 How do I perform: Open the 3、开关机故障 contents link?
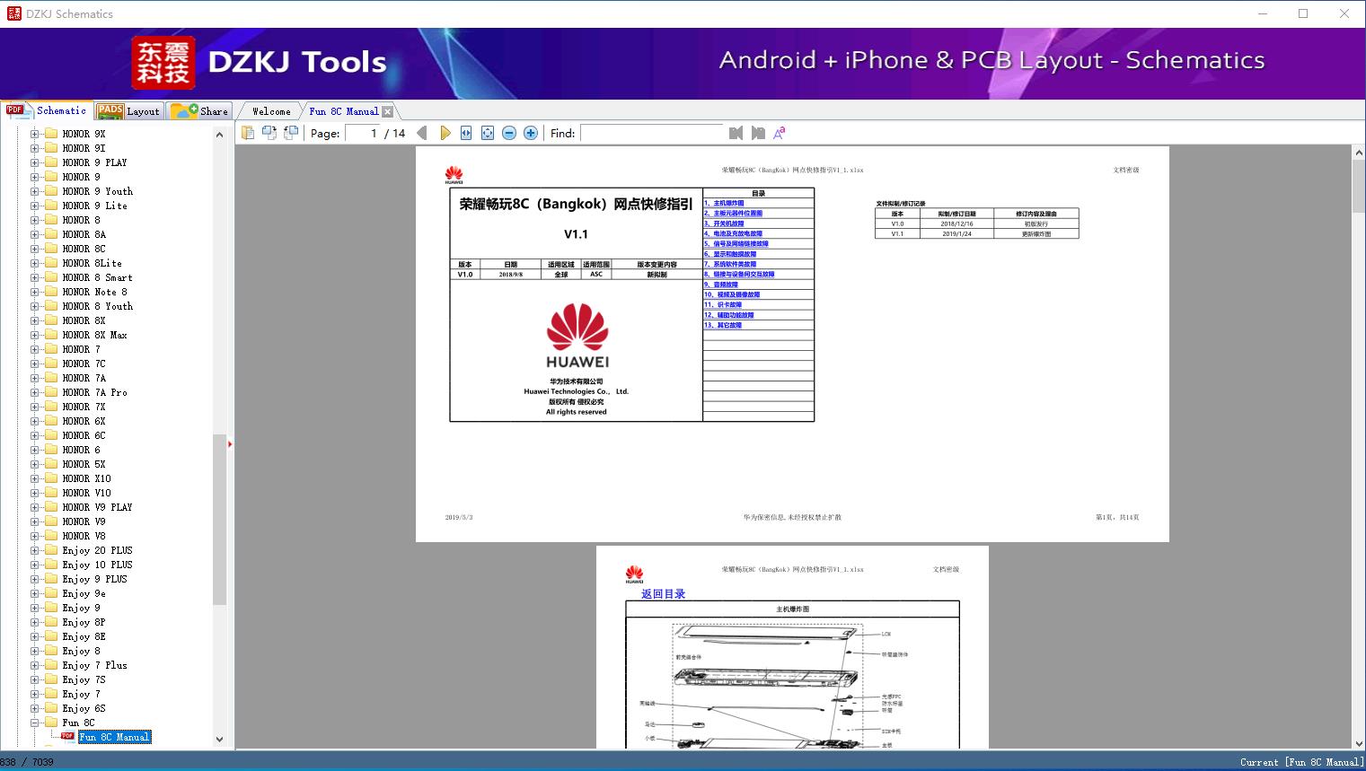[x=724, y=223]
